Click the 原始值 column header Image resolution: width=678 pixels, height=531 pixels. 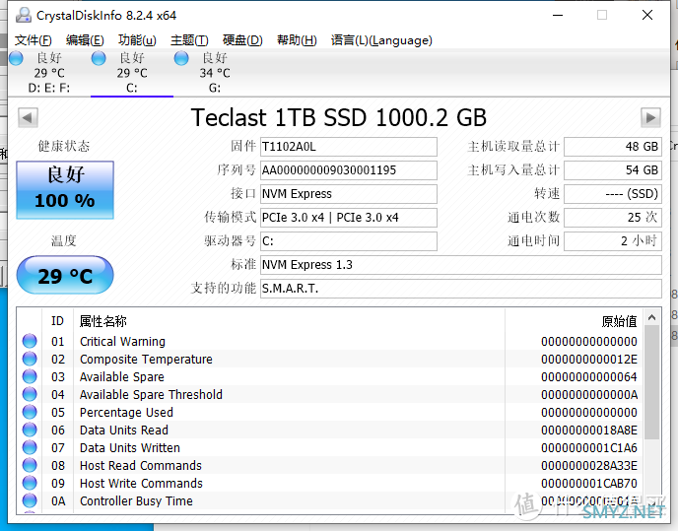574,321
